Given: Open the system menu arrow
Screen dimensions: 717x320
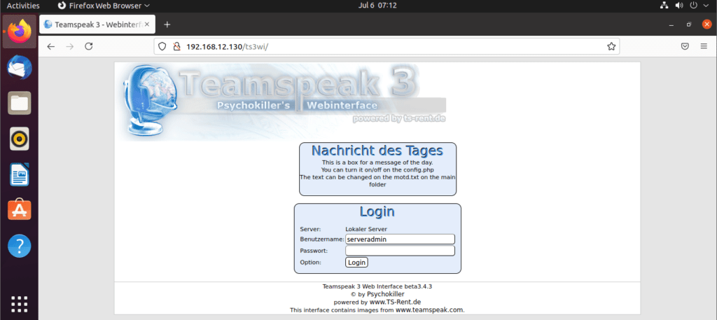Looking at the screenshot, I should click(x=706, y=6).
